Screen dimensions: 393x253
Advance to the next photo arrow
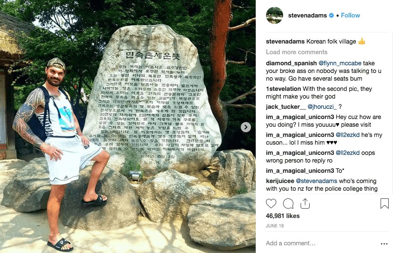point(246,127)
